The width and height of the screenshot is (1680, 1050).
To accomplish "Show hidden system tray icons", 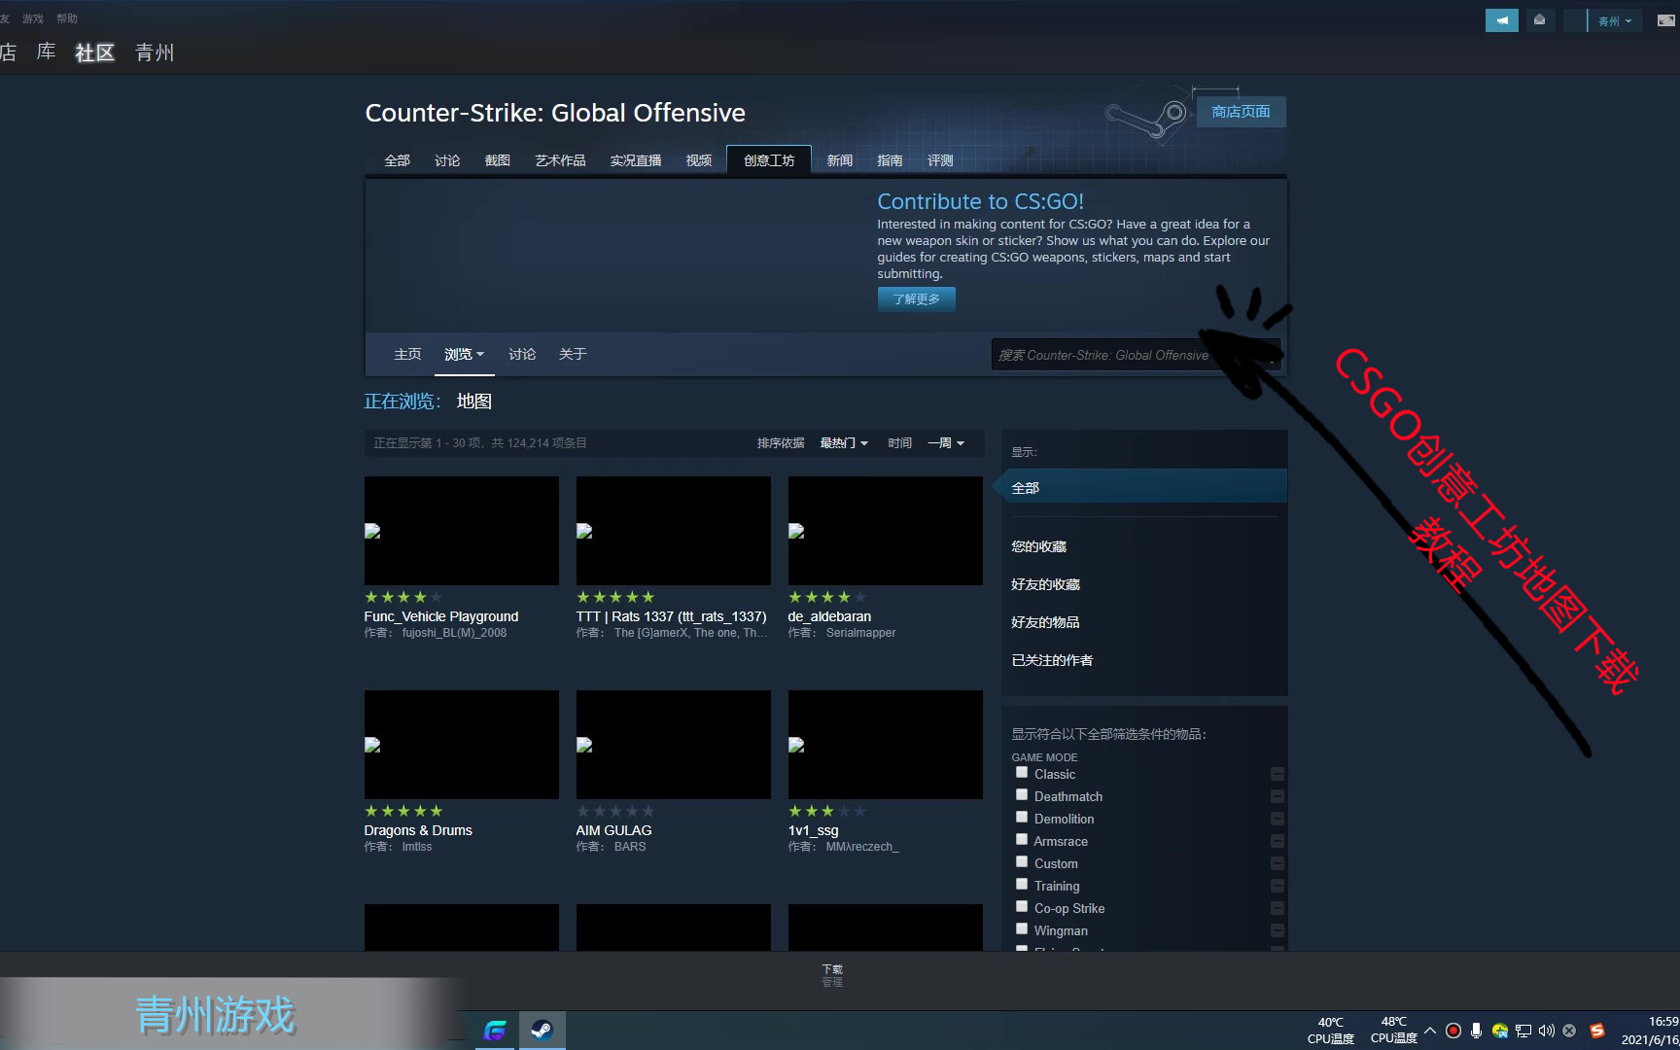I will pos(1430,1031).
